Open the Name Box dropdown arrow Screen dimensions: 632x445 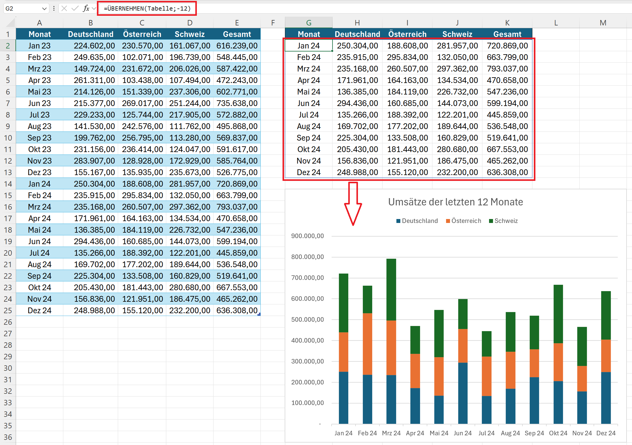coord(44,8)
